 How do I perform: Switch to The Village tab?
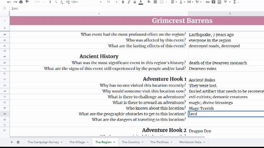(77, 142)
